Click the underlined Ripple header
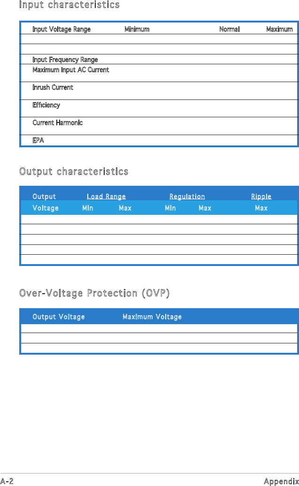Image resolution: width=299 pixels, height=486 pixels. (x=261, y=197)
